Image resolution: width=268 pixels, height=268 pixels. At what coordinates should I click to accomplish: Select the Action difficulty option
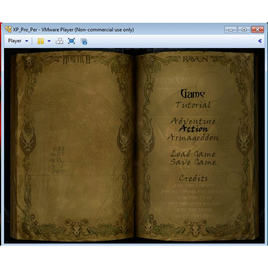(193, 129)
